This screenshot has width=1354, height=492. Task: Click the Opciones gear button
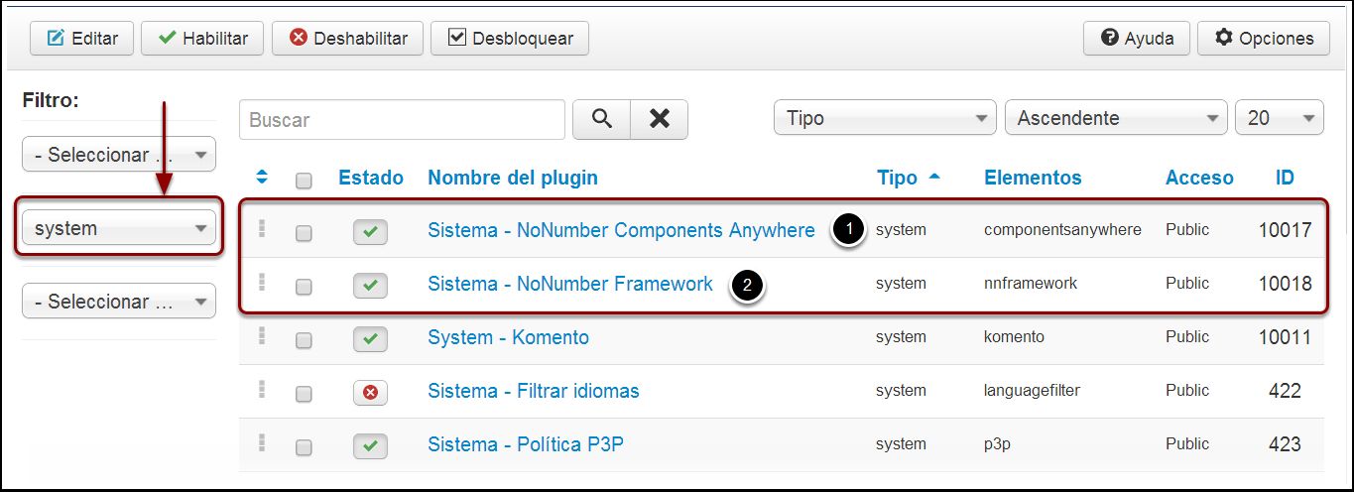click(1264, 39)
